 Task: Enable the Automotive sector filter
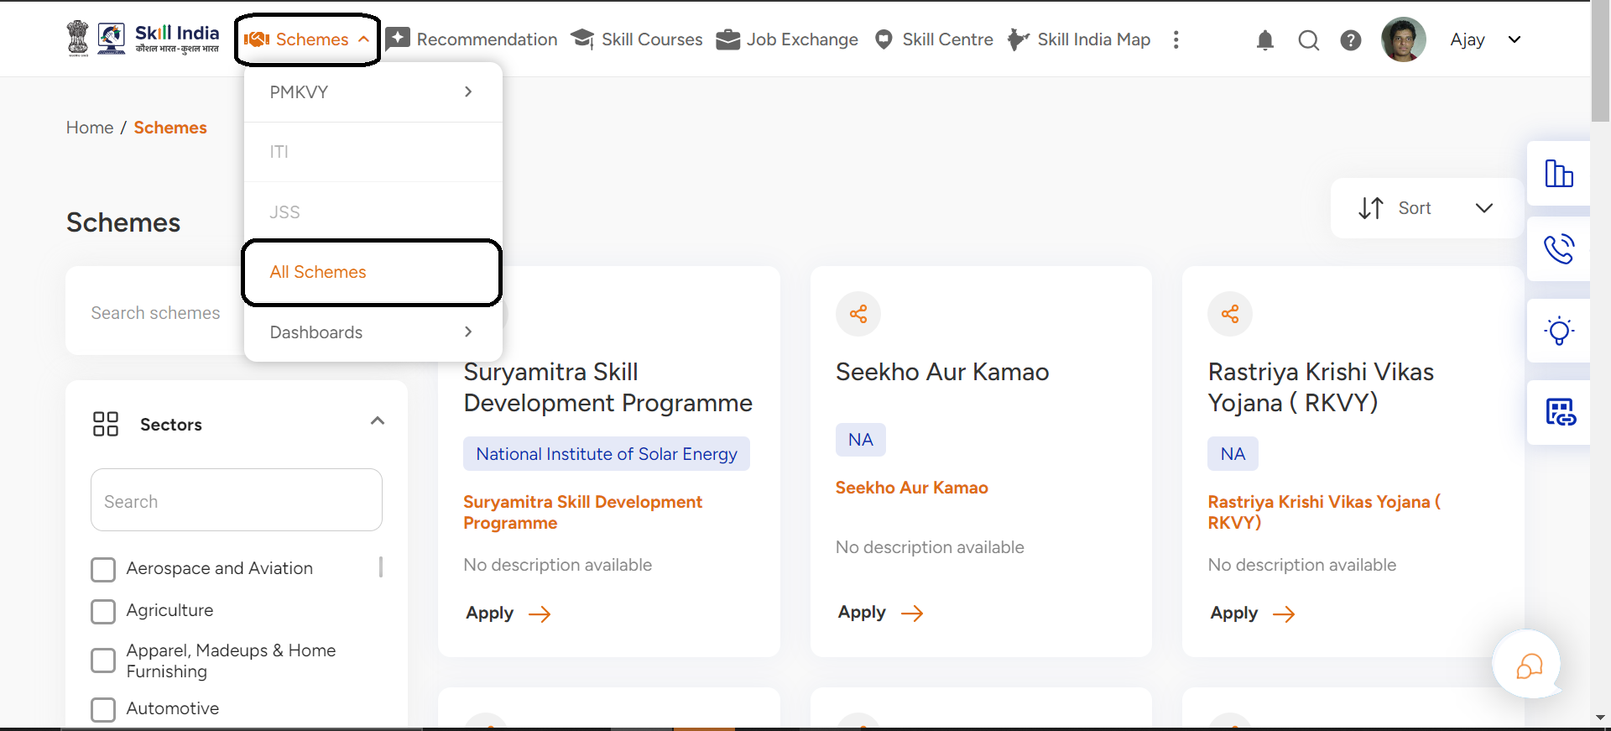[x=103, y=709]
